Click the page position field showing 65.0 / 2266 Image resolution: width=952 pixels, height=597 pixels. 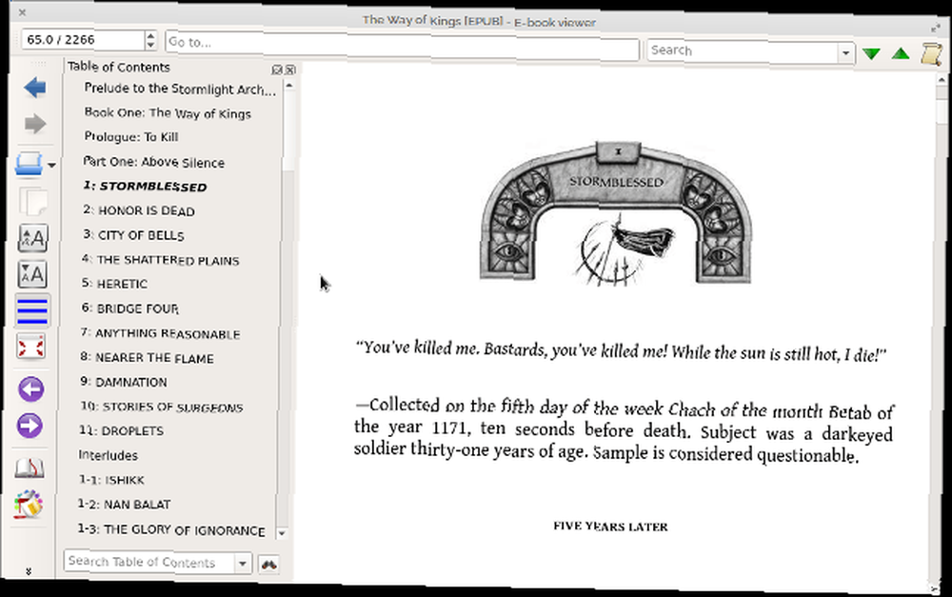point(83,40)
